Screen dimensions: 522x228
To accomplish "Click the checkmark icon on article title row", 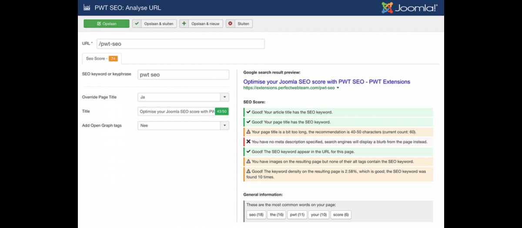I will pos(248,112).
